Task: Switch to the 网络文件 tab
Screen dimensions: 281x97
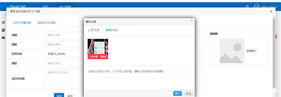Action: [112, 30]
